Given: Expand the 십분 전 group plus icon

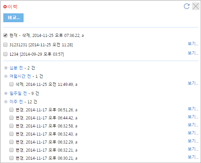Looking at the screenshot, I should [x=6, y=68].
